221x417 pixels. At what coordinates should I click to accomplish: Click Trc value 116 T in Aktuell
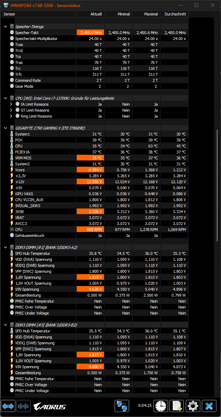98,68
